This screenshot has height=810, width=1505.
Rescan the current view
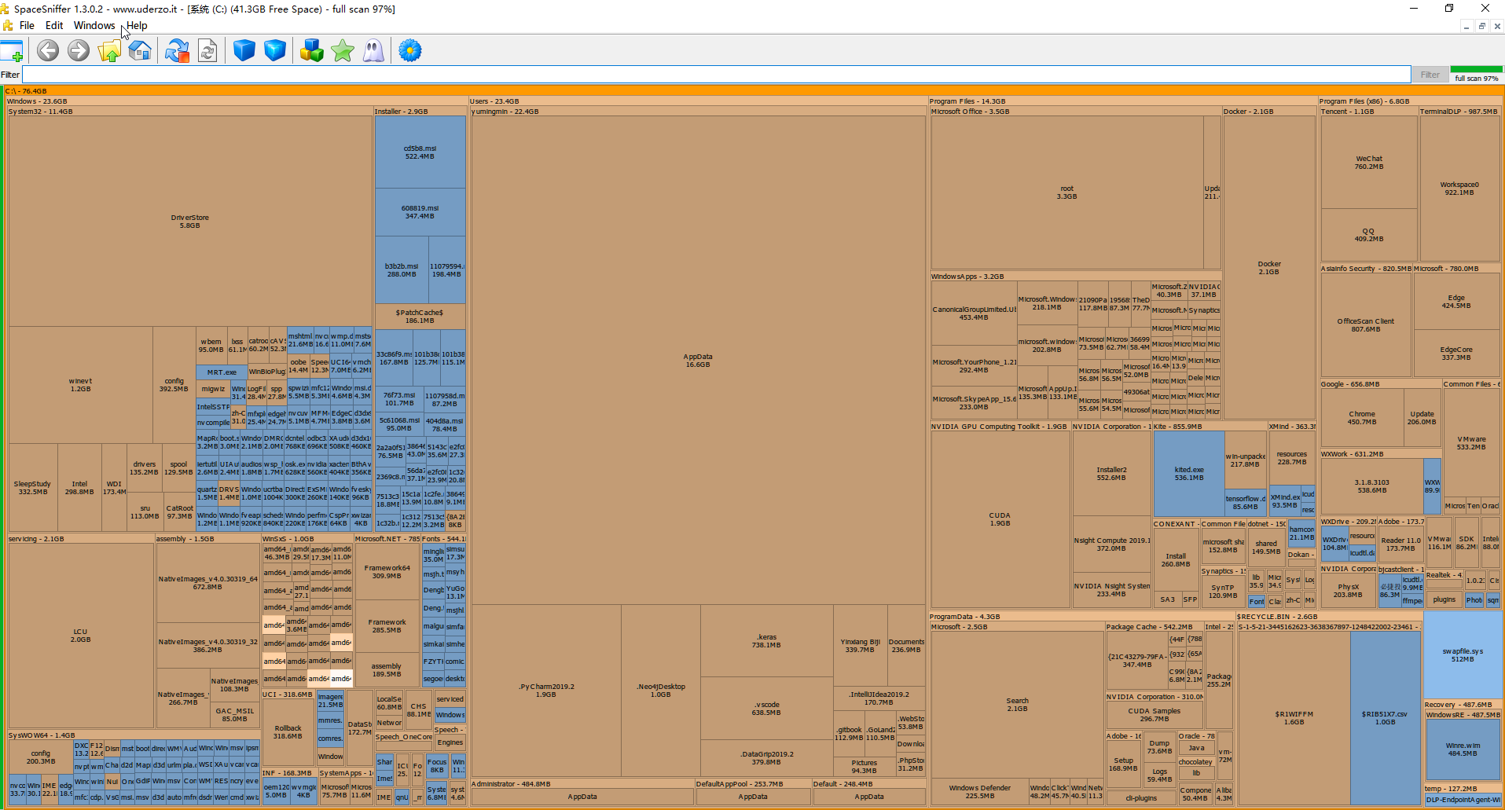pyautogui.click(x=207, y=51)
